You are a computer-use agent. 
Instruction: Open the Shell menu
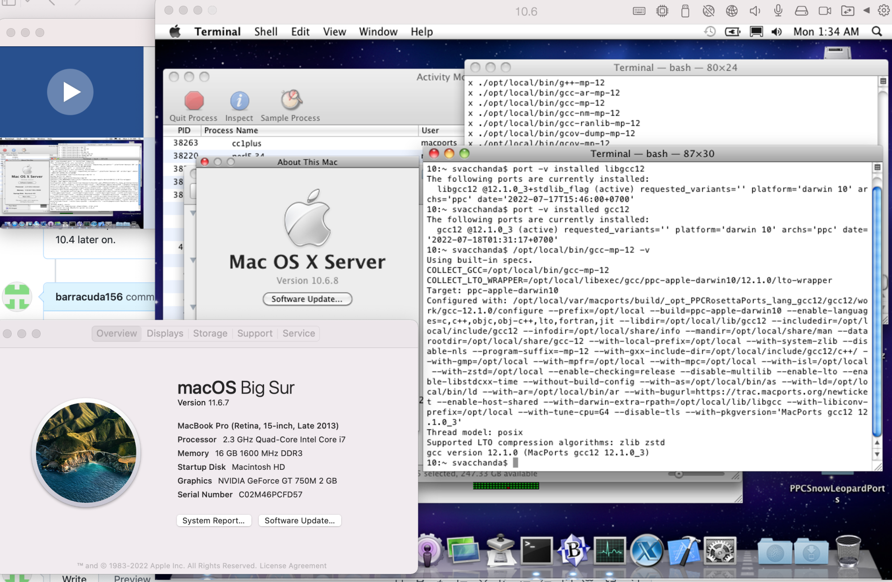point(266,32)
